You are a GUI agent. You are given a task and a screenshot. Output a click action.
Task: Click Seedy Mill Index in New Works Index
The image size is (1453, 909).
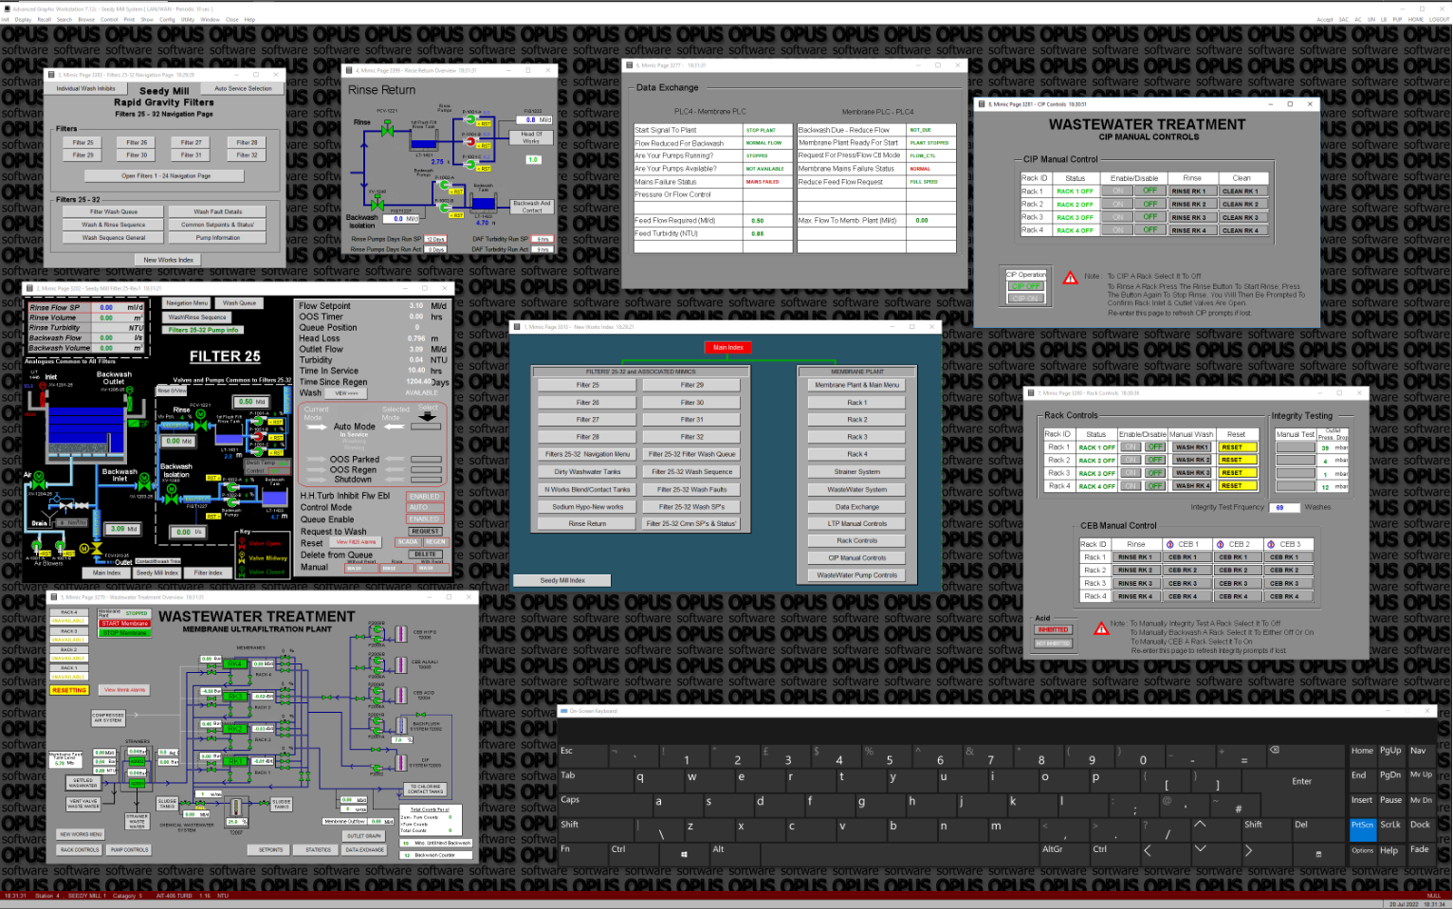pos(562,580)
